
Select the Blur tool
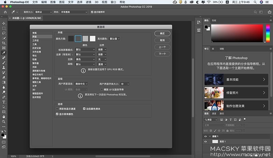(4, 87)
